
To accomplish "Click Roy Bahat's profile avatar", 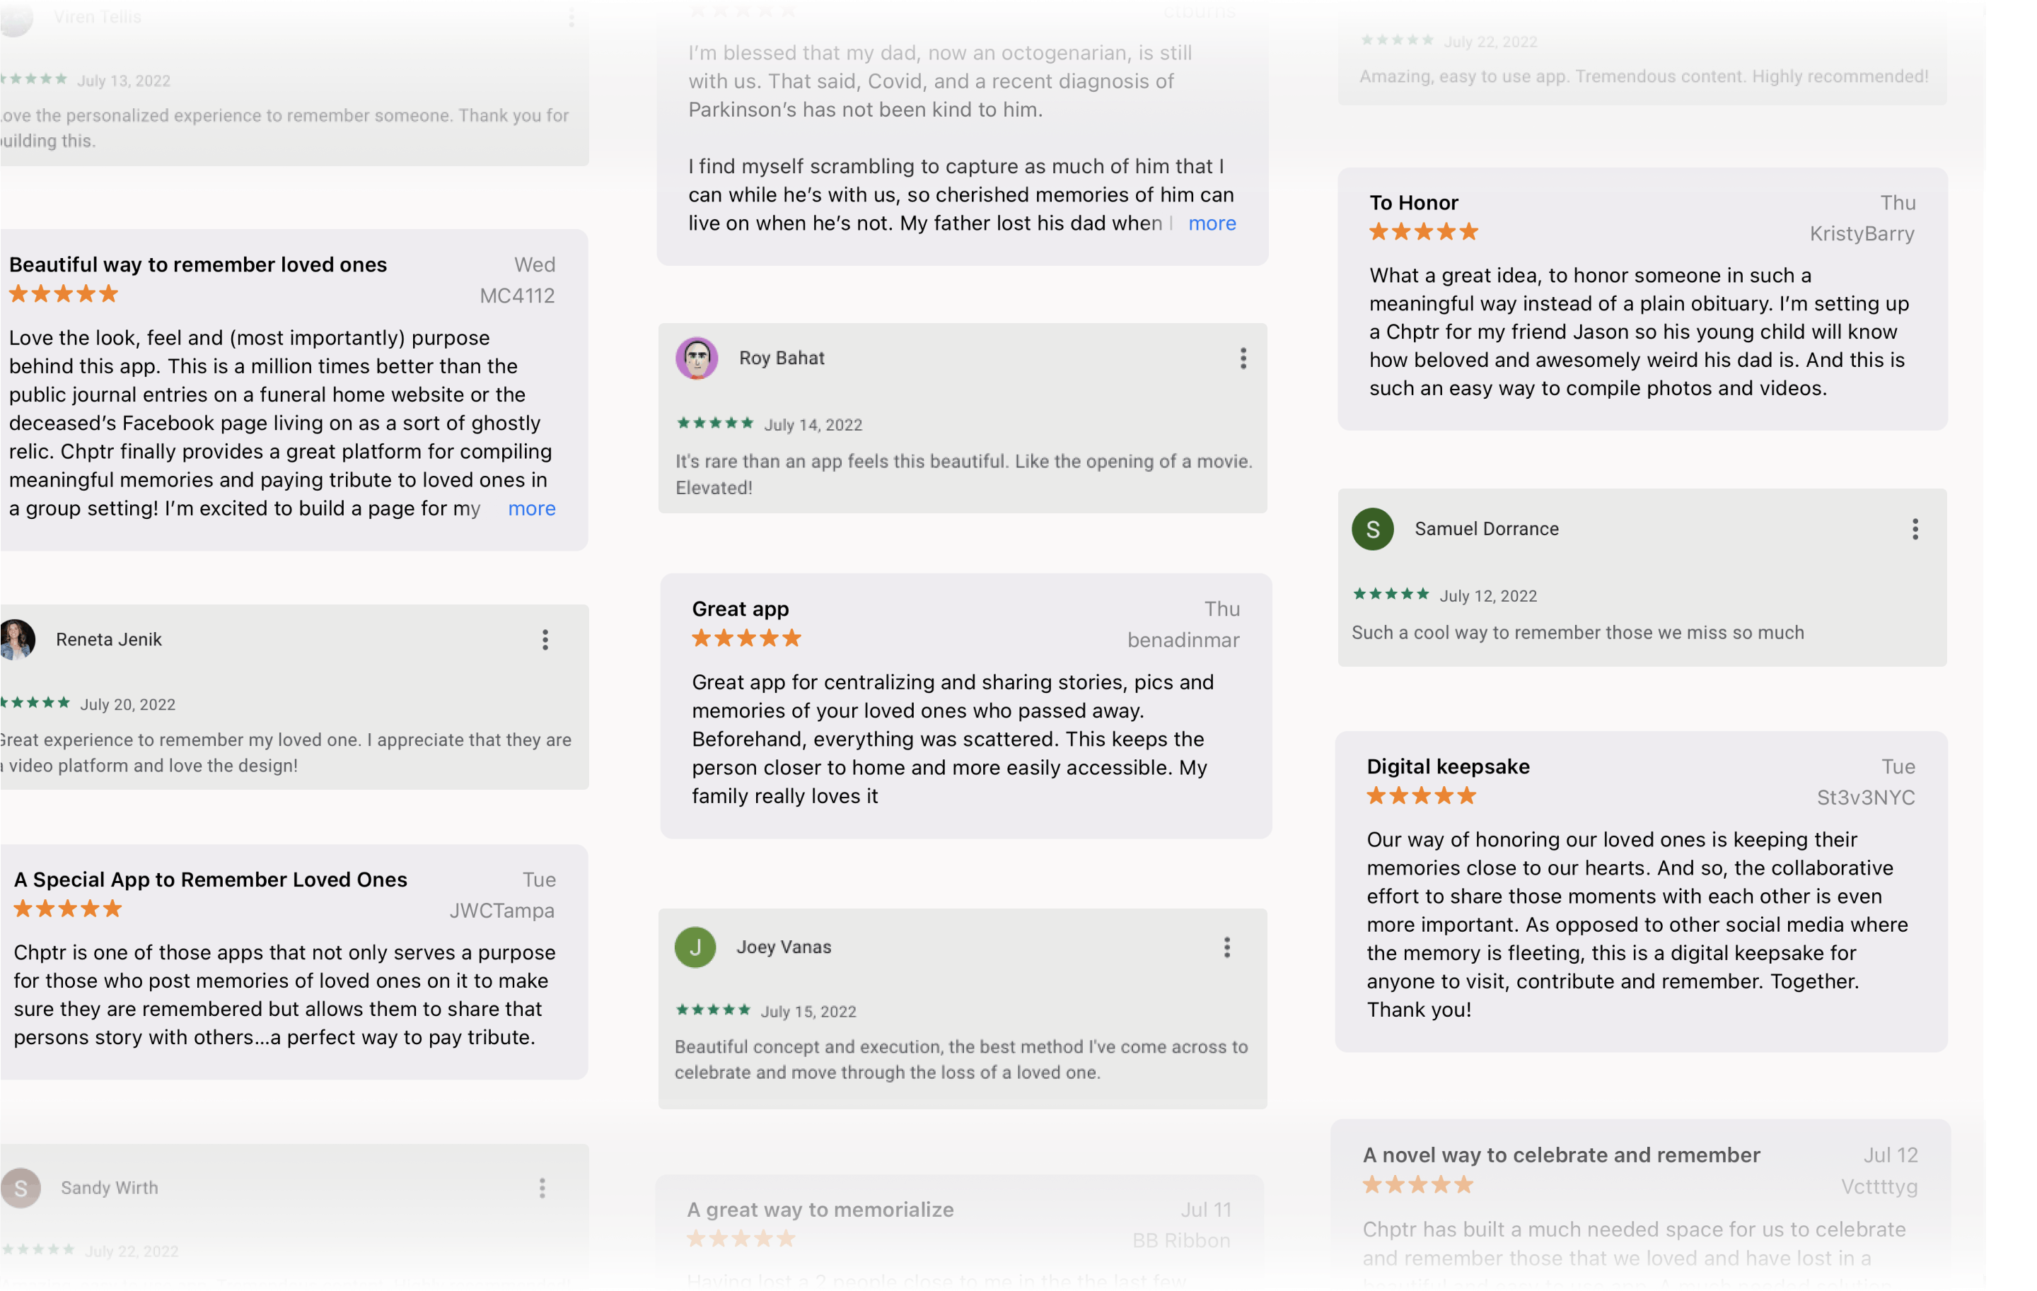I will (696, 358).
